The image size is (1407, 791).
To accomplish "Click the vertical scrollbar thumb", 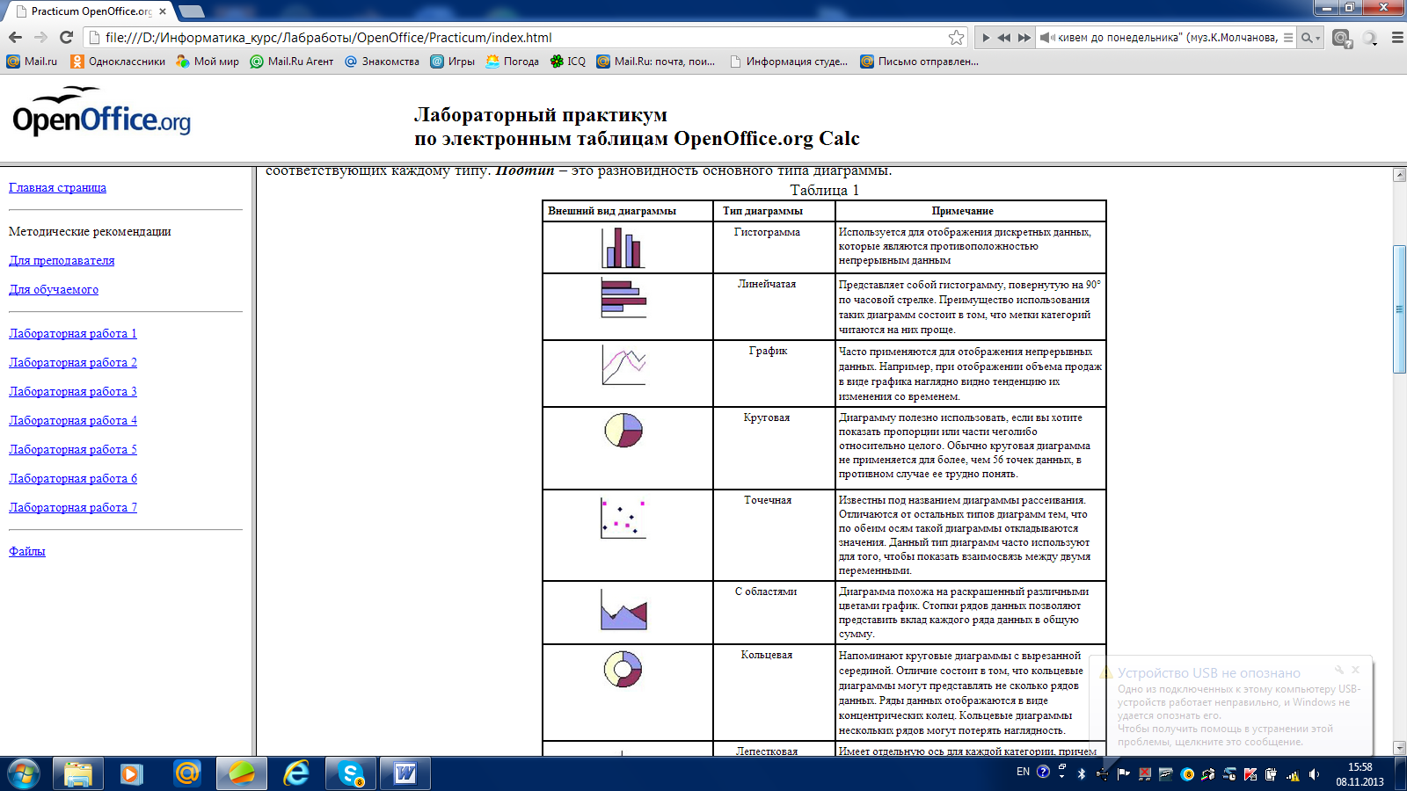I will tap(1399, 309).
